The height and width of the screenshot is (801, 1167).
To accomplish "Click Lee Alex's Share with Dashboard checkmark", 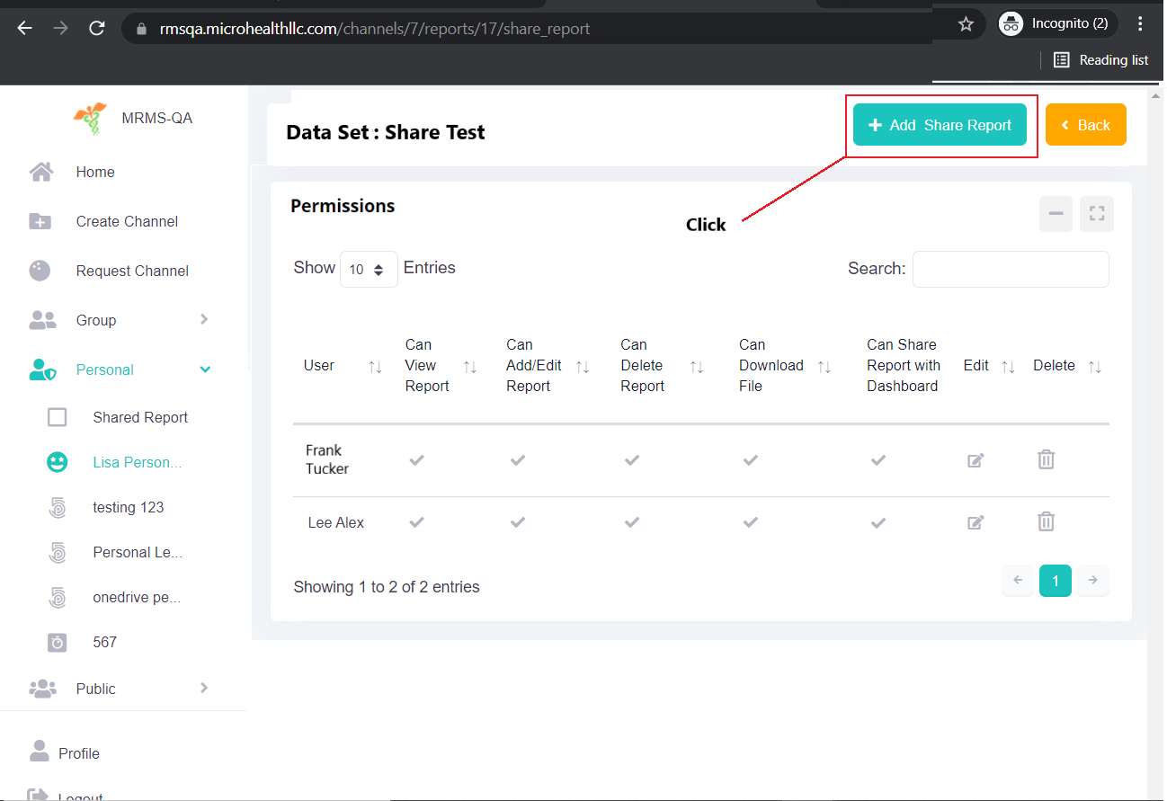I will (x=878, y=522).
